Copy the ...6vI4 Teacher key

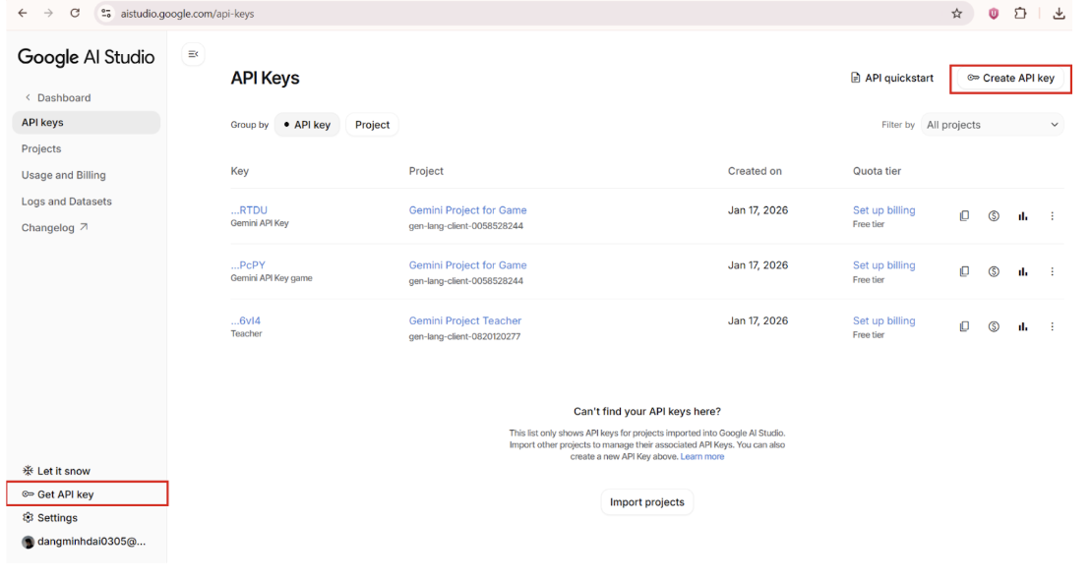click(964, 327)
